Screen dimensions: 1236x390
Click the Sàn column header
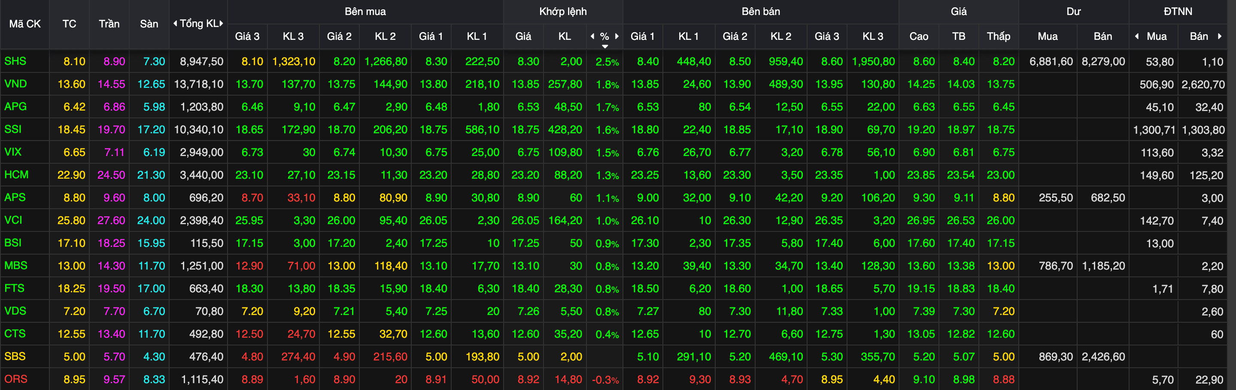(149, 24)
